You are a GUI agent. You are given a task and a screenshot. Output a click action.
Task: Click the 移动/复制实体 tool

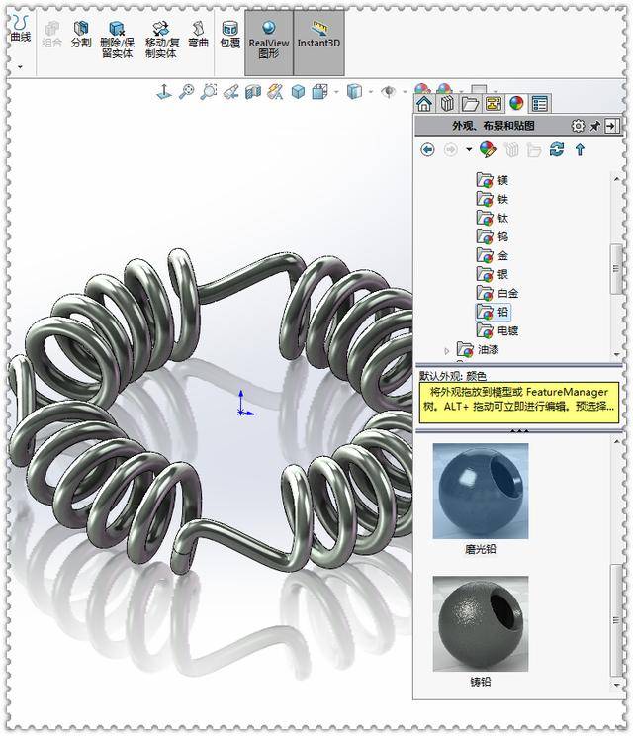[162, 40]
